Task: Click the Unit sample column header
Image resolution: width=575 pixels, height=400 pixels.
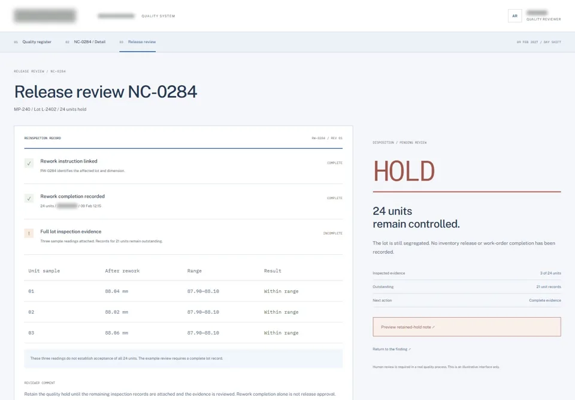Action: pyautogui.click(x=44, y=271)
